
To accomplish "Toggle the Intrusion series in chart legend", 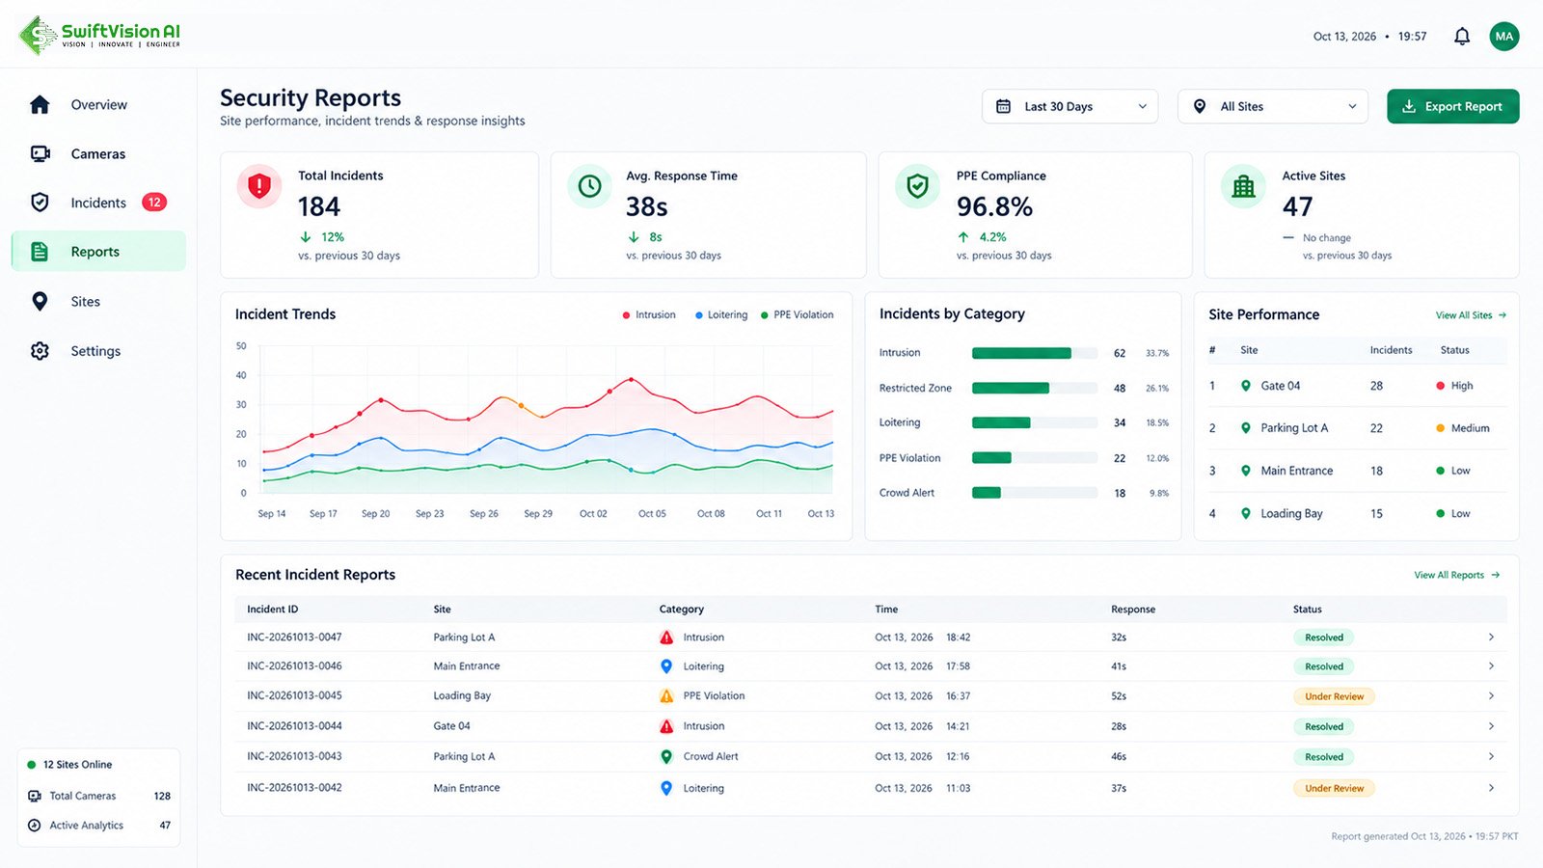I will pos(649,315).
